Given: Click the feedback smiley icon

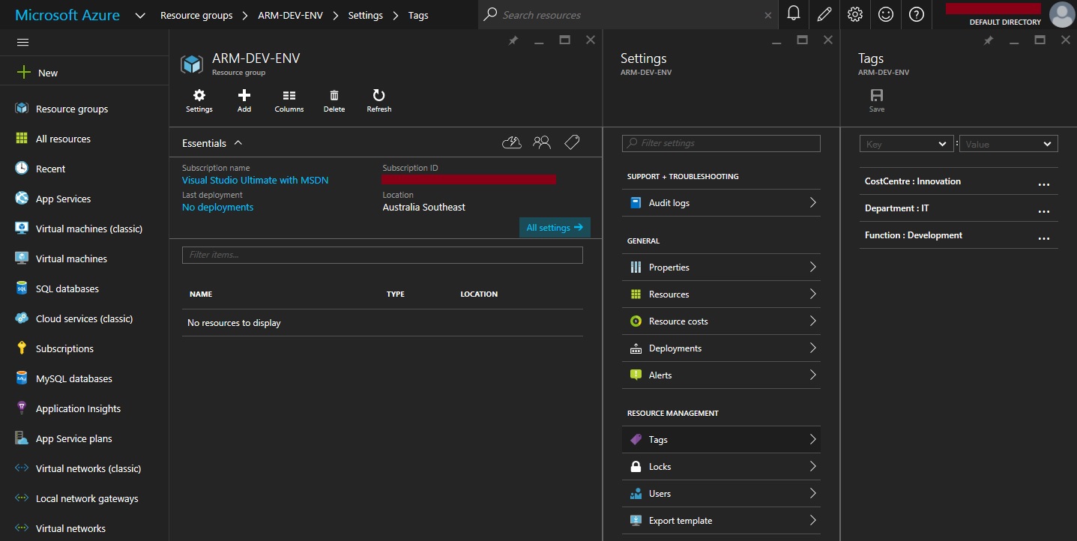Looking at the screenshot, I should pos(886,14).
